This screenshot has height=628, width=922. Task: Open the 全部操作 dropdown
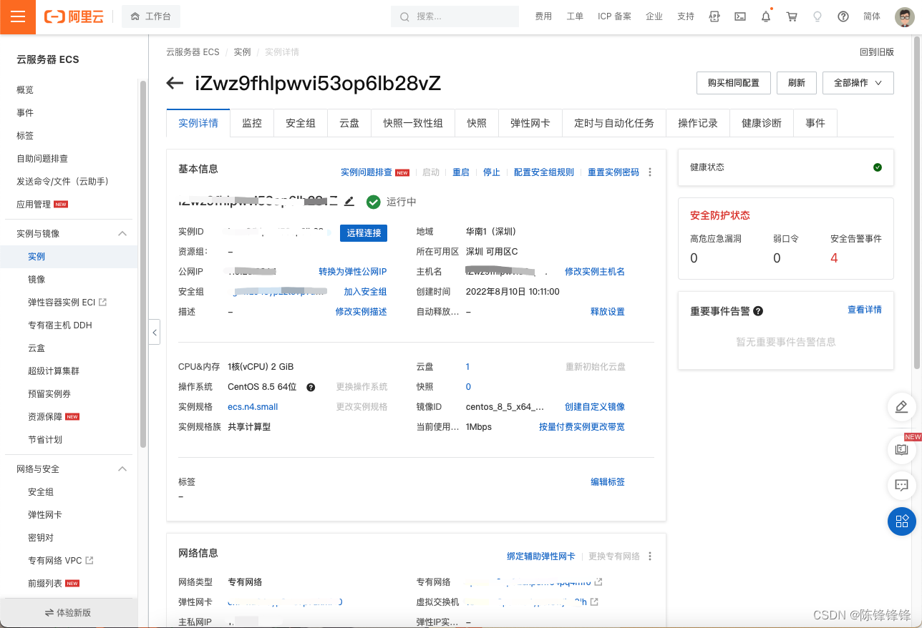[858, 82]
